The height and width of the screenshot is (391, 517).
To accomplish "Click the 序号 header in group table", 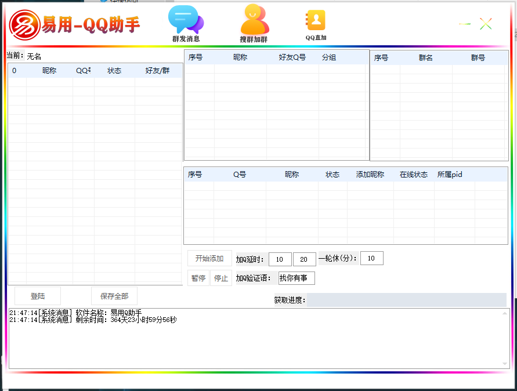I will pos(381,58).
